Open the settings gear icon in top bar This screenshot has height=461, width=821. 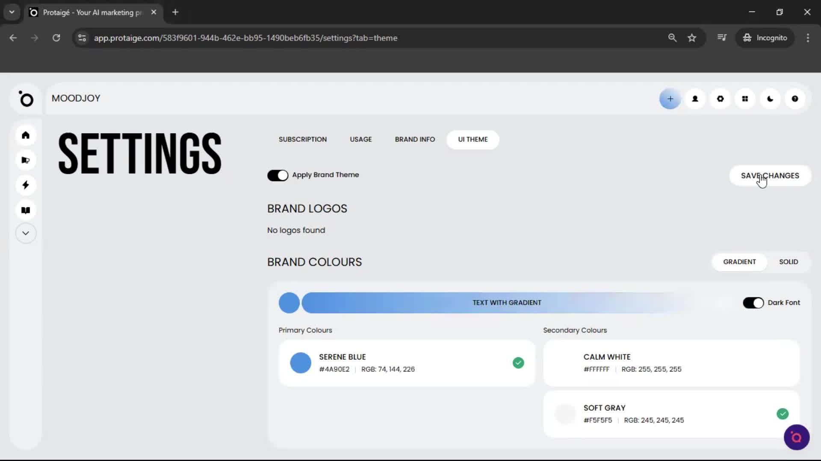tap(720, 99)
